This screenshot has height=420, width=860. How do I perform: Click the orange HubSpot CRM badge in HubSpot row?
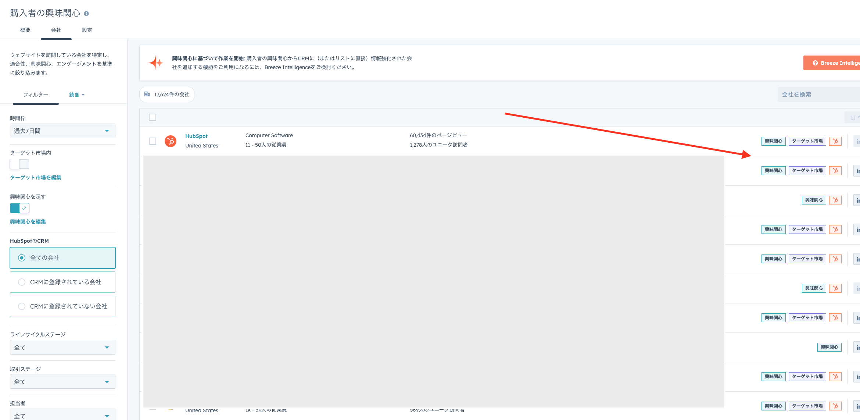pyautogui.click(x=835, y=141)
